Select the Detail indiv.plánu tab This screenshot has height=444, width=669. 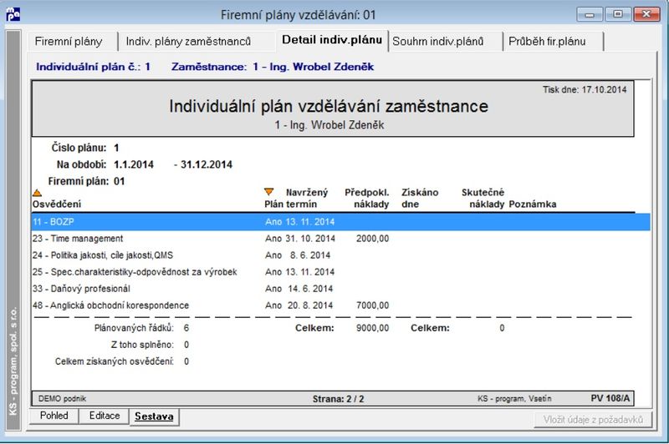(x=332, y=40)
